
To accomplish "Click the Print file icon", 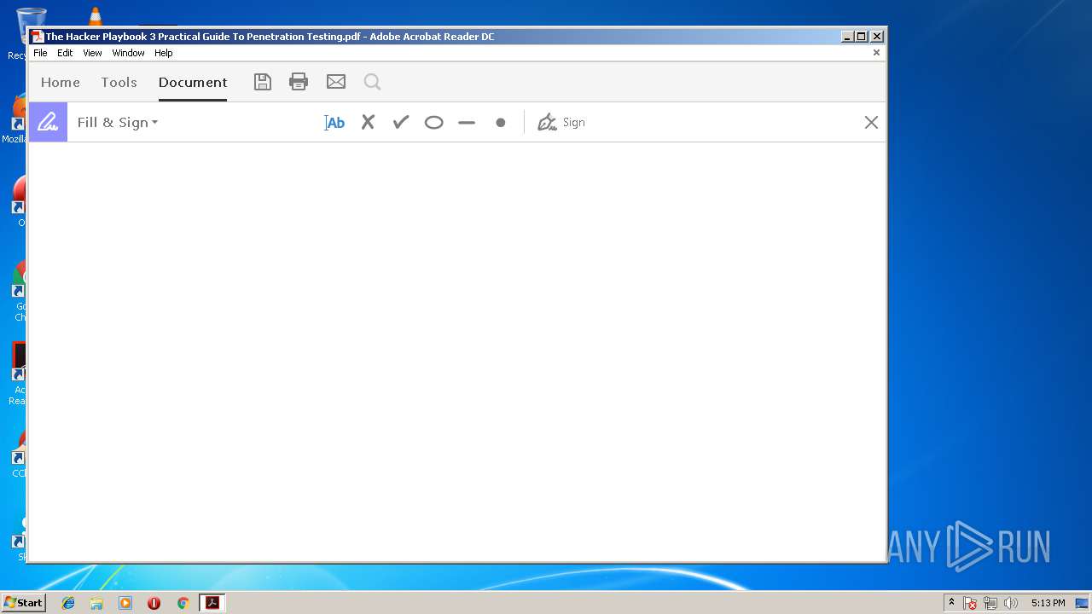I will pyautogui.click(x=299, y=82).
